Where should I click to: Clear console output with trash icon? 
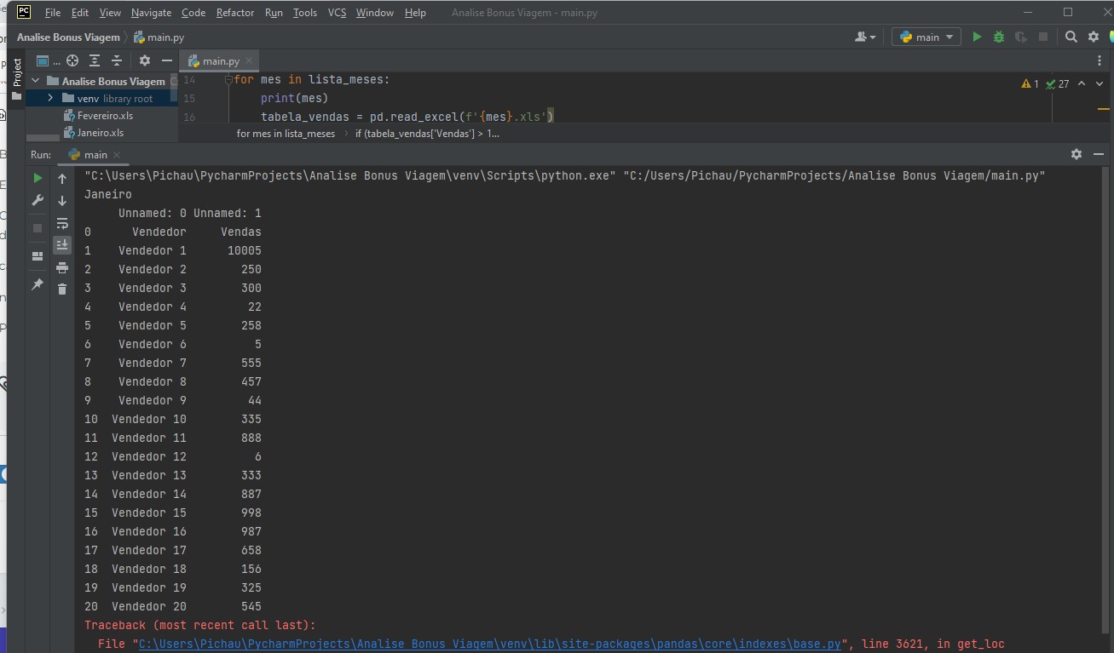62,289
